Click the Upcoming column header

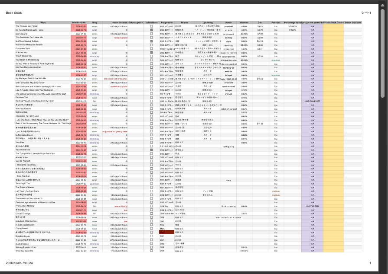coord(208,22)
